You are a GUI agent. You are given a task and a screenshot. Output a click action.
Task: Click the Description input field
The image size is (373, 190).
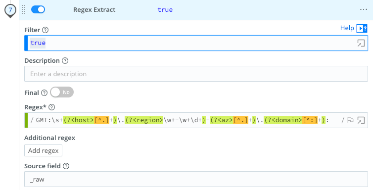(196, 74)
